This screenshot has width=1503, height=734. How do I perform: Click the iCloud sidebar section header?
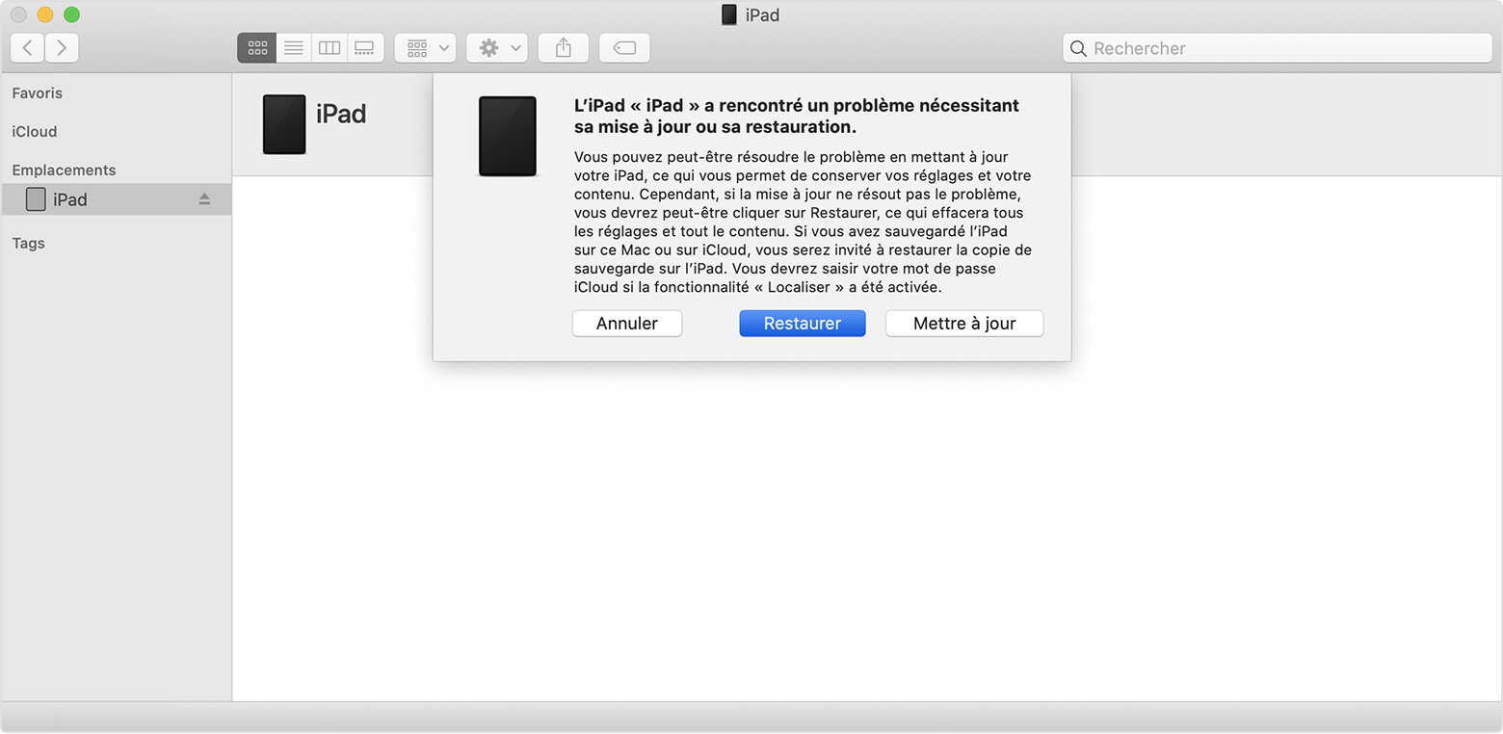(34, 132)
